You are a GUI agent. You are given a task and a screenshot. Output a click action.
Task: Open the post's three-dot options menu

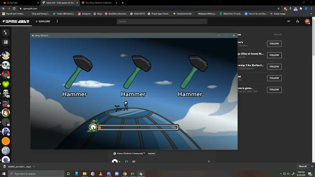pyautogui.click(x=209, y=162)
